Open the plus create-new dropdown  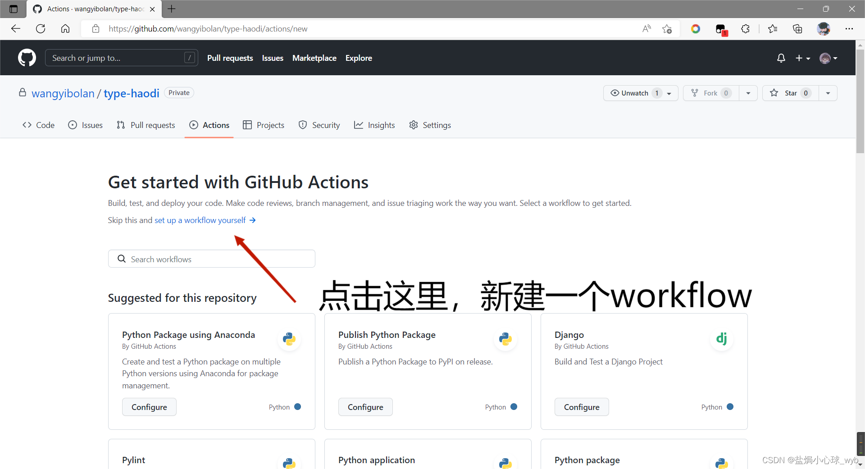click(x=803, y=58)
